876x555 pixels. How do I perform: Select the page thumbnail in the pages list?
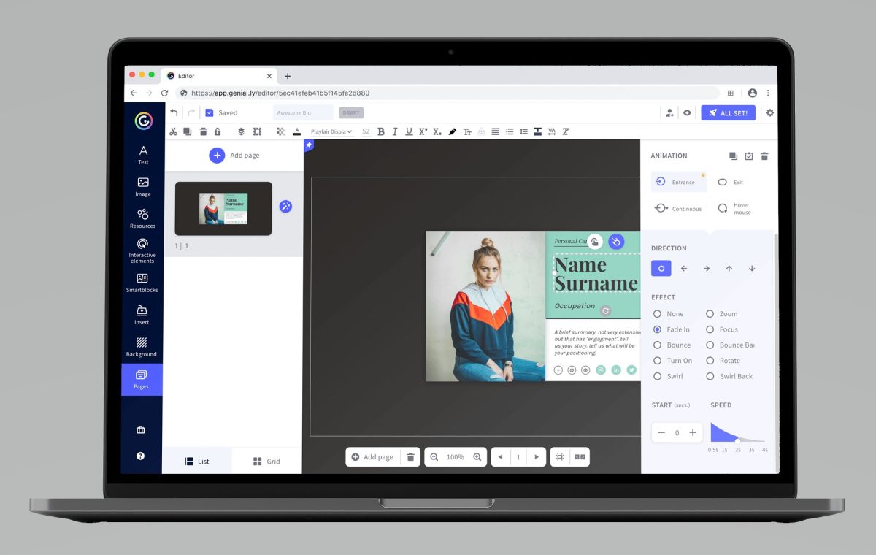223,208
